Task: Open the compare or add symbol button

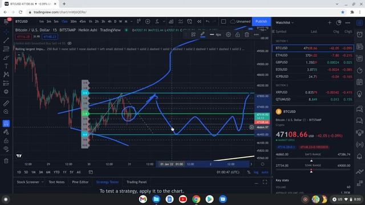Action: (148, 22)
